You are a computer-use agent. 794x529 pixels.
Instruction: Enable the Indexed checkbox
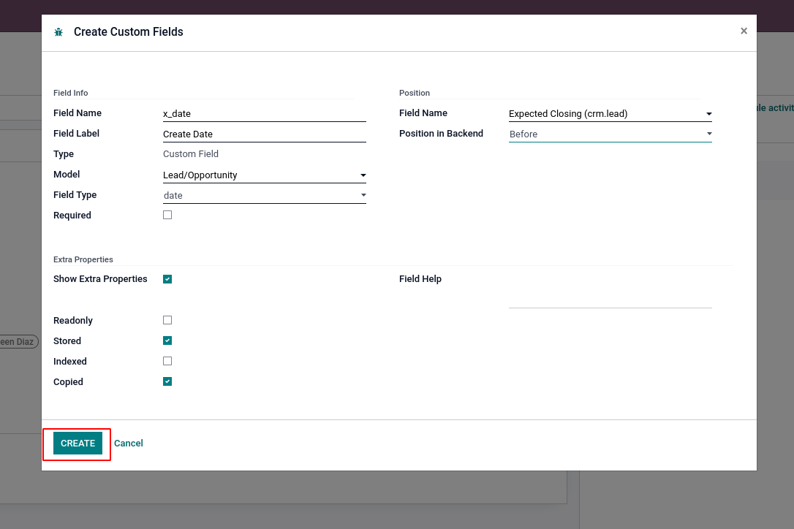[167, 361]
